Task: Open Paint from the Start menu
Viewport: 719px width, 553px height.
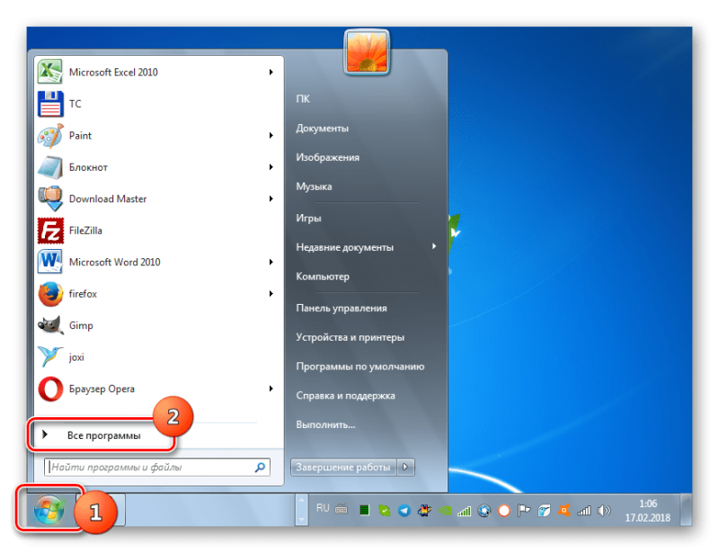Action: coord(158,136)
